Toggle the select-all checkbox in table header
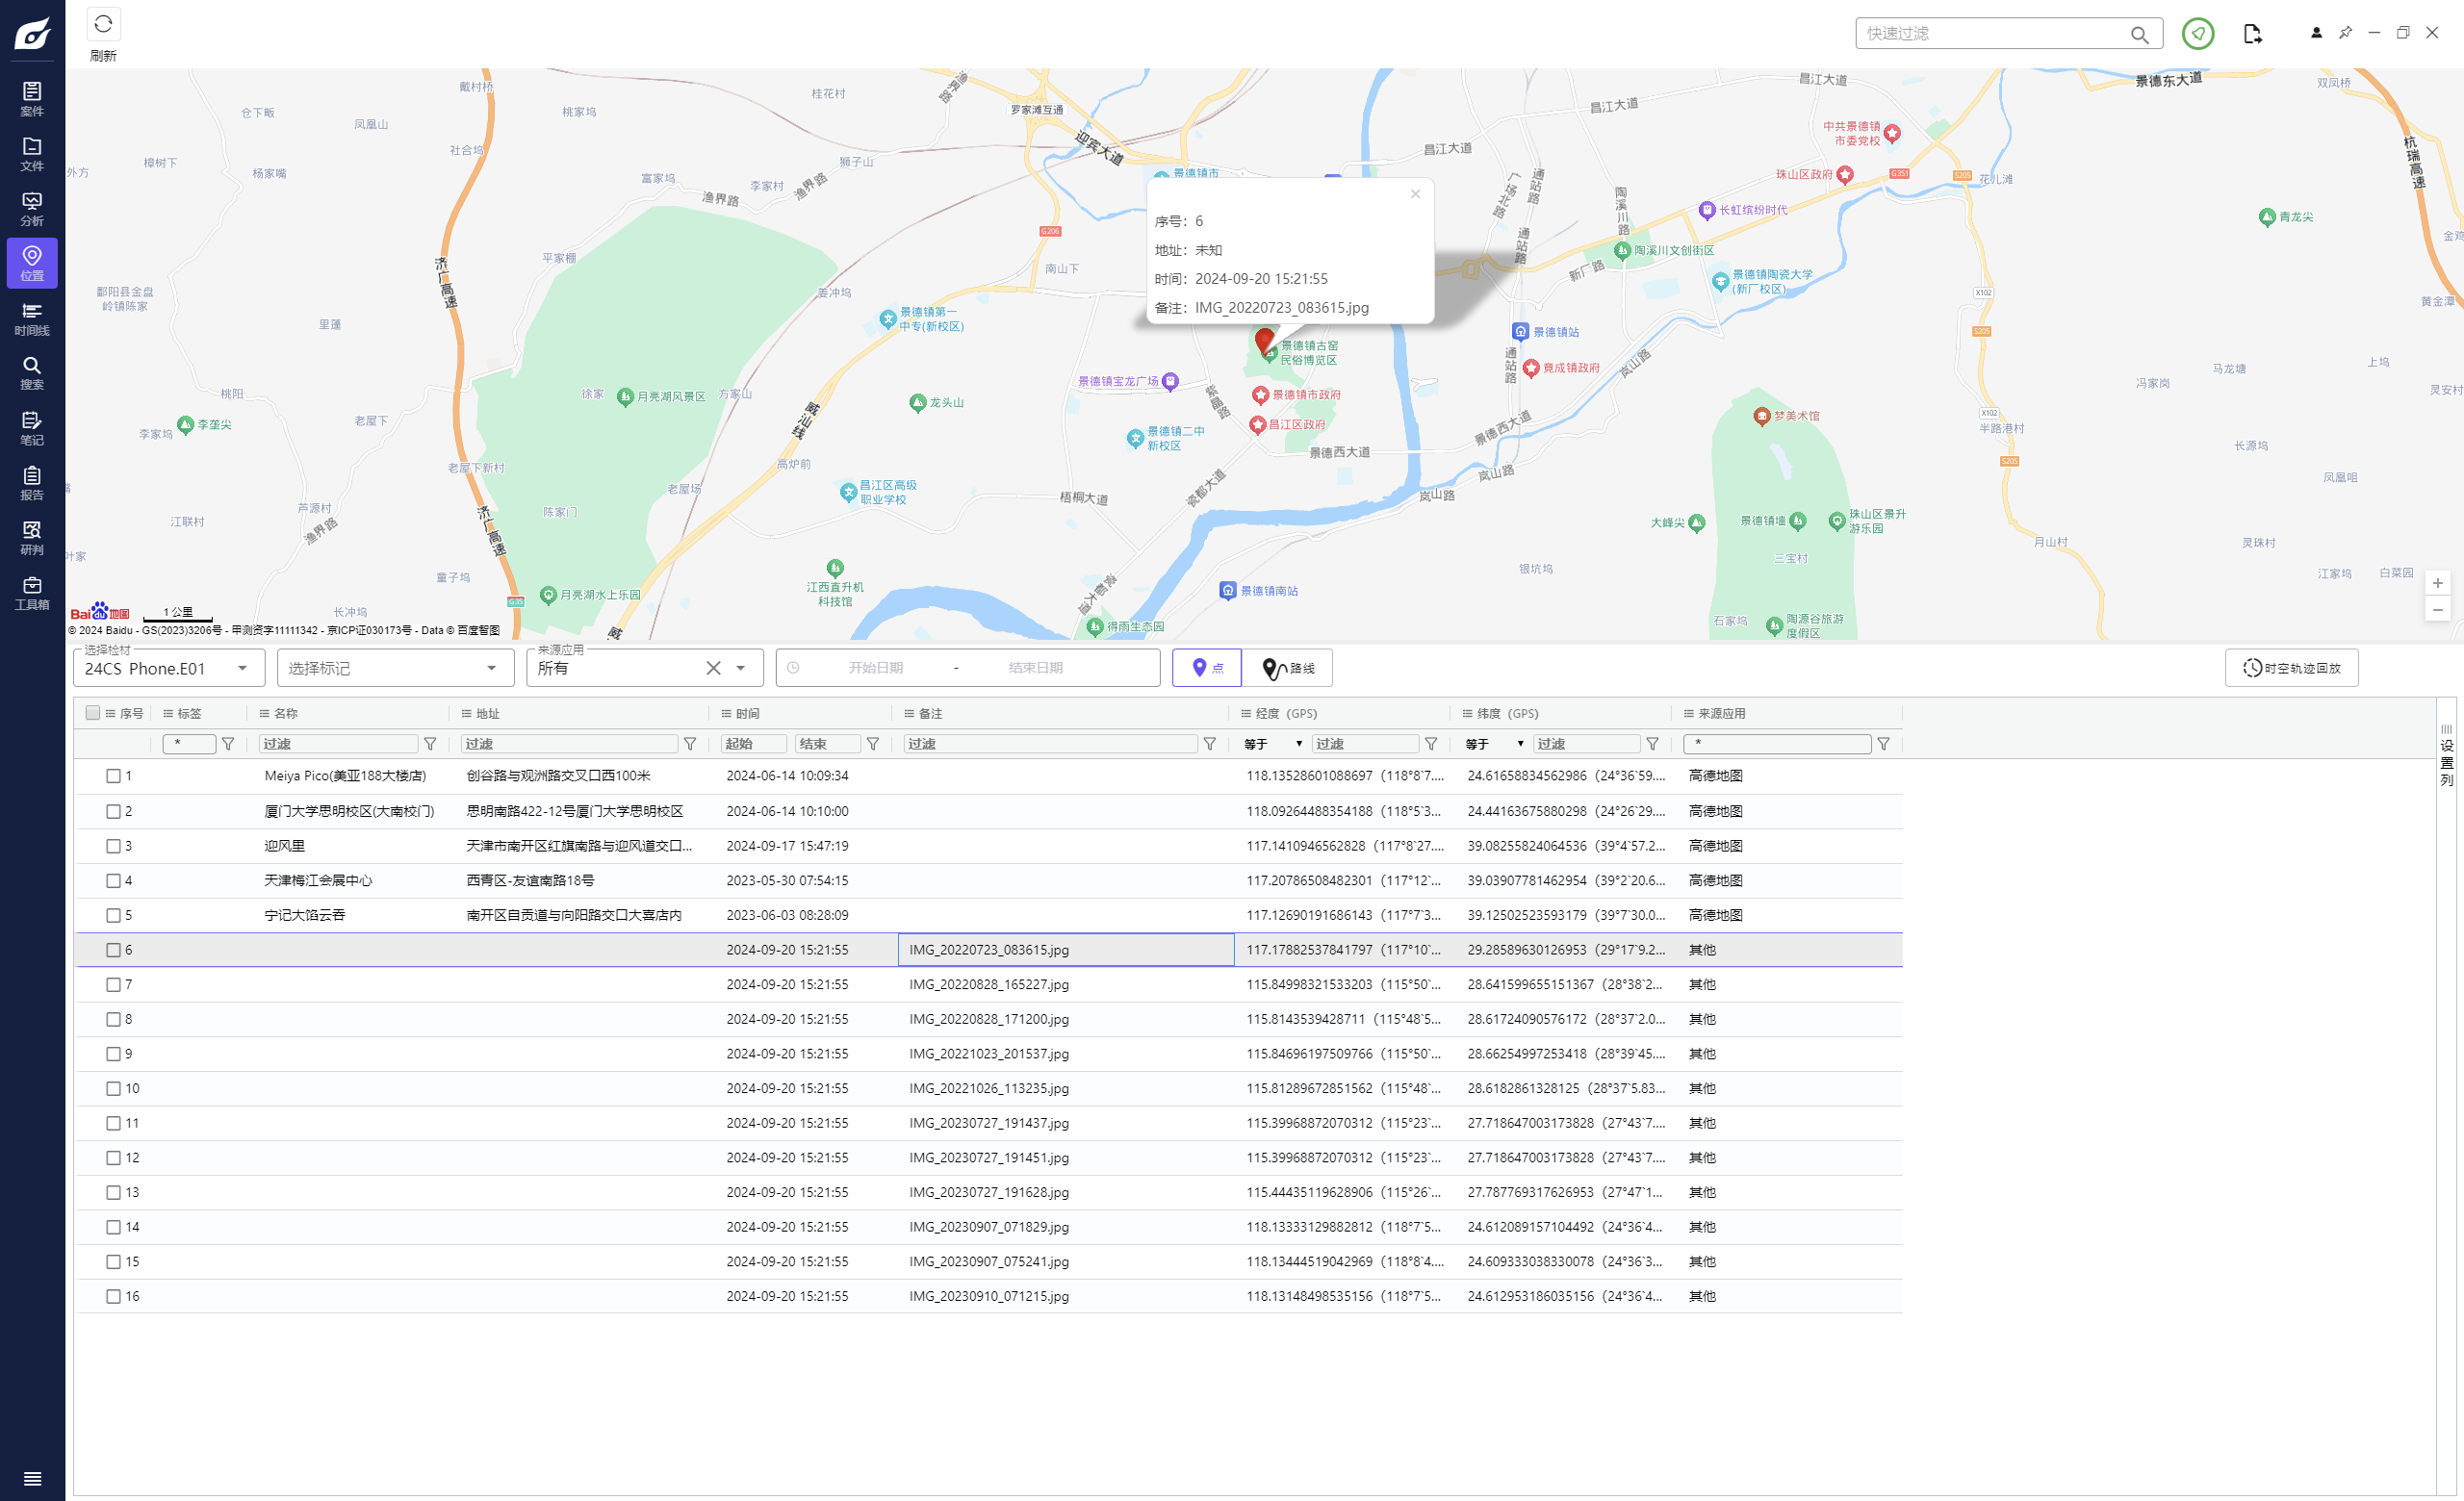 click(x=93, y=713)
